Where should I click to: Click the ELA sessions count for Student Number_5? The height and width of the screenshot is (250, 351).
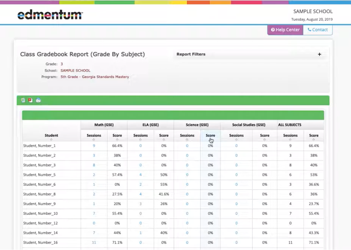pyautogui.click(x=140, y=175)
